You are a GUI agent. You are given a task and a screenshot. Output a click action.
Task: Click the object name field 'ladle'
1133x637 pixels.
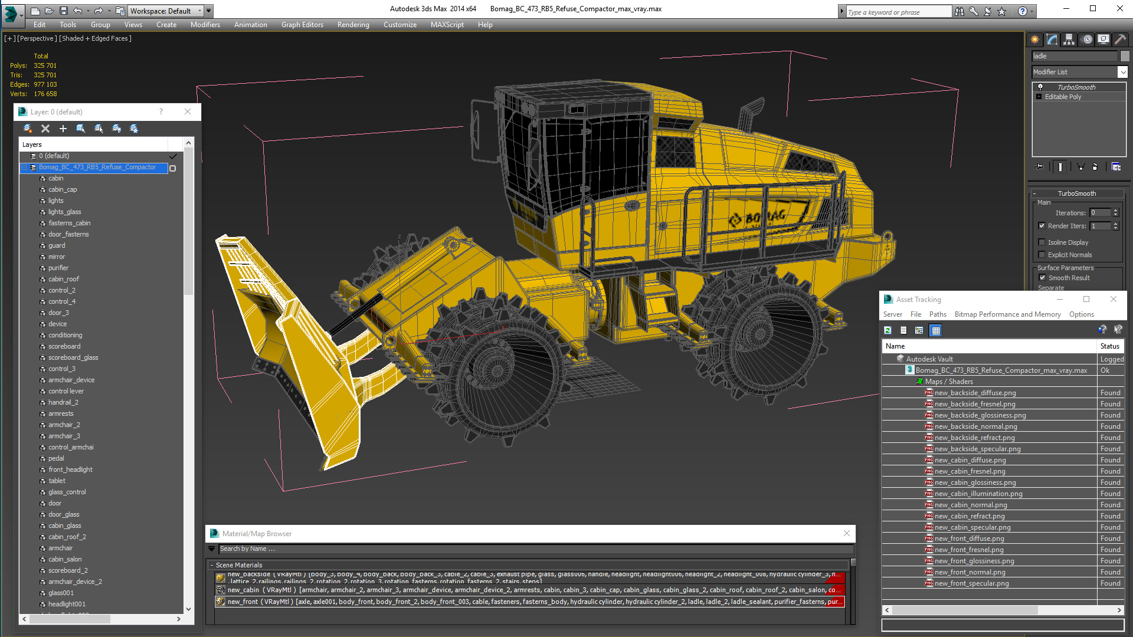tap(1075, 56)
